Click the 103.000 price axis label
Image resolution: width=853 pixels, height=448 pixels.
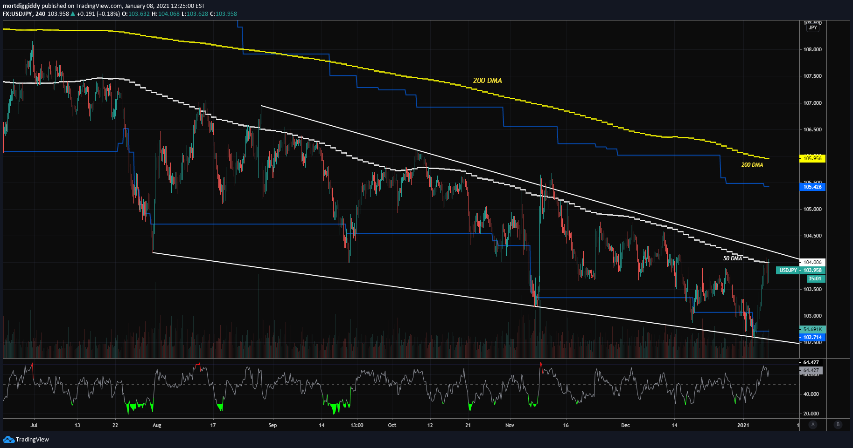(812, 316)
